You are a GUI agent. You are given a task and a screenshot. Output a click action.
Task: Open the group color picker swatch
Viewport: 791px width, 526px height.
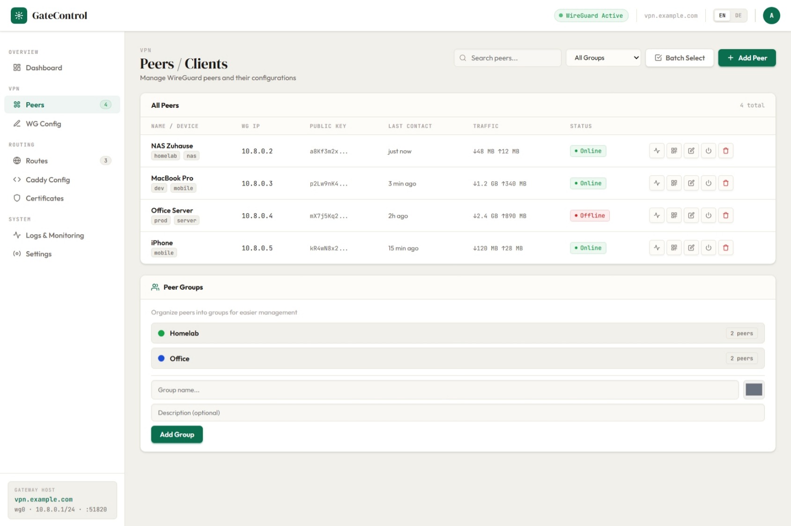[x=754, y=390]
